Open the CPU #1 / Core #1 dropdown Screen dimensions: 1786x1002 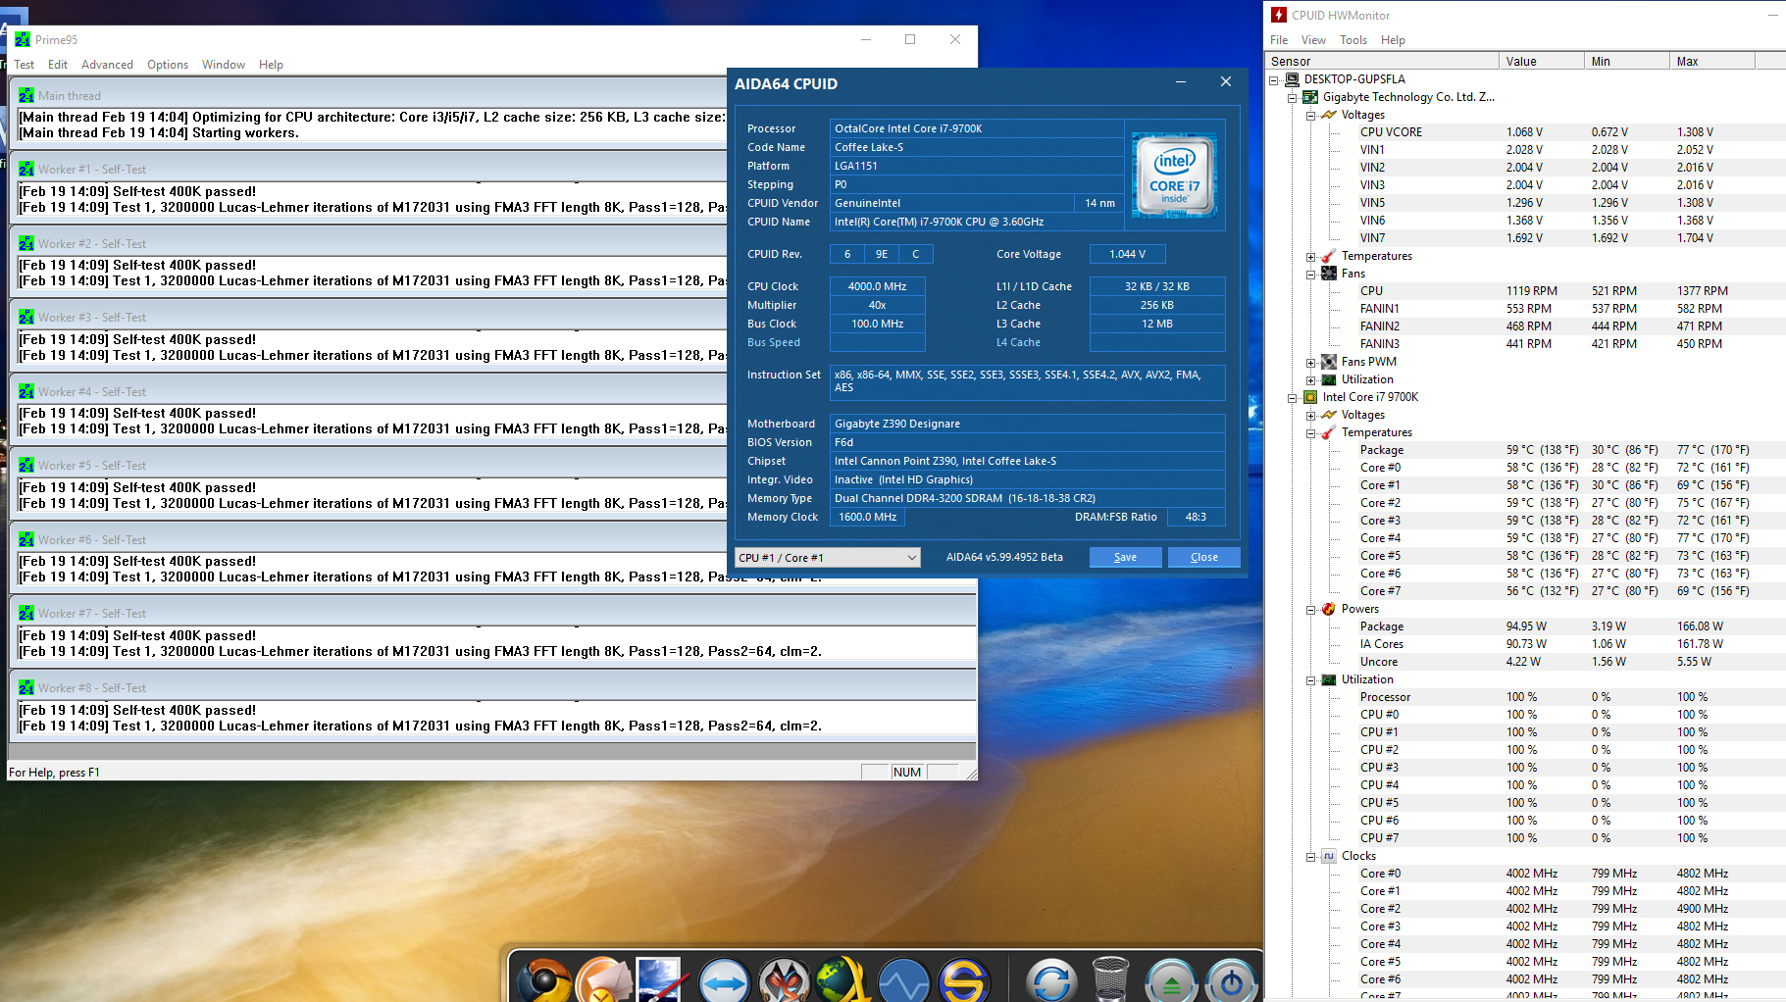point(828,557)
